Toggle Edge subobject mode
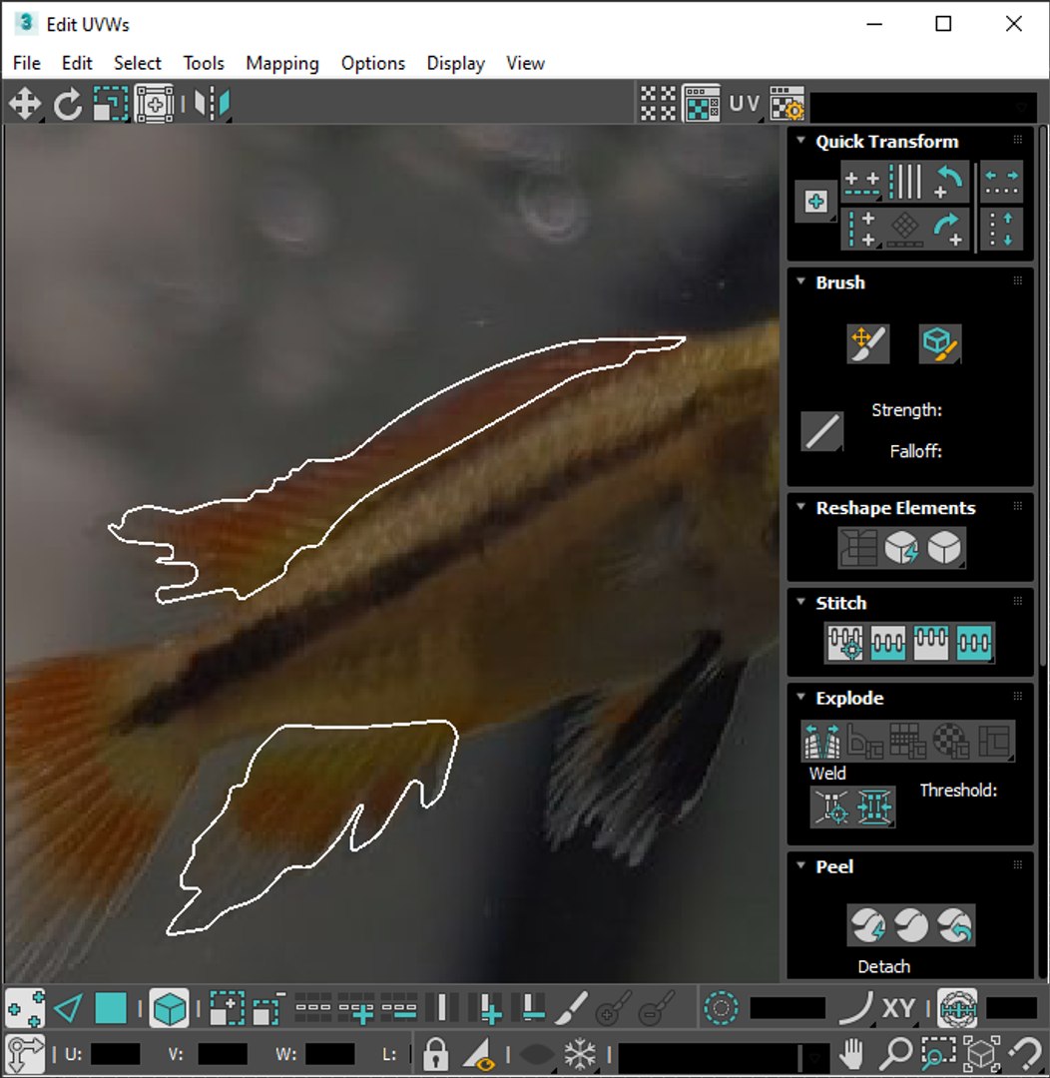The height and width of the screenshot is (1078, 1050). point(68,1008)
